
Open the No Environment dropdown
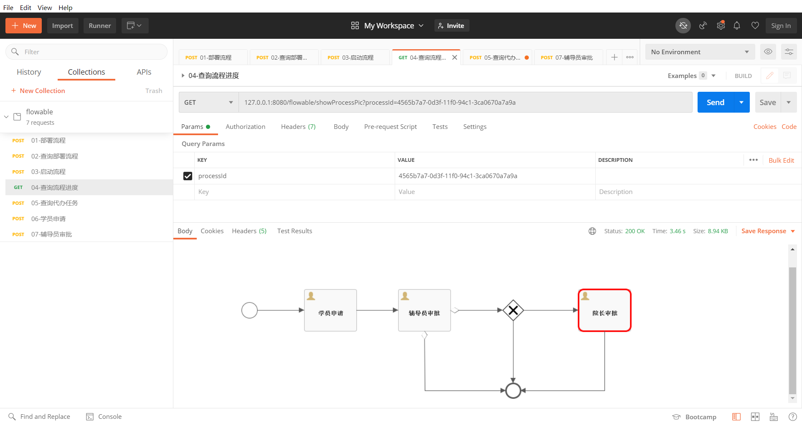click(700, 52)
